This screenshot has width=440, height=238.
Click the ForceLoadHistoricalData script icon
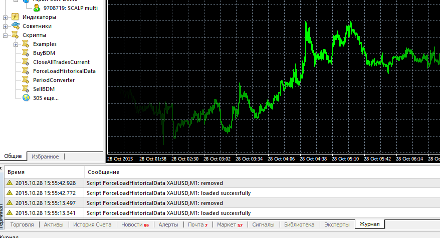pyautogui.click(x=26, y=71)
